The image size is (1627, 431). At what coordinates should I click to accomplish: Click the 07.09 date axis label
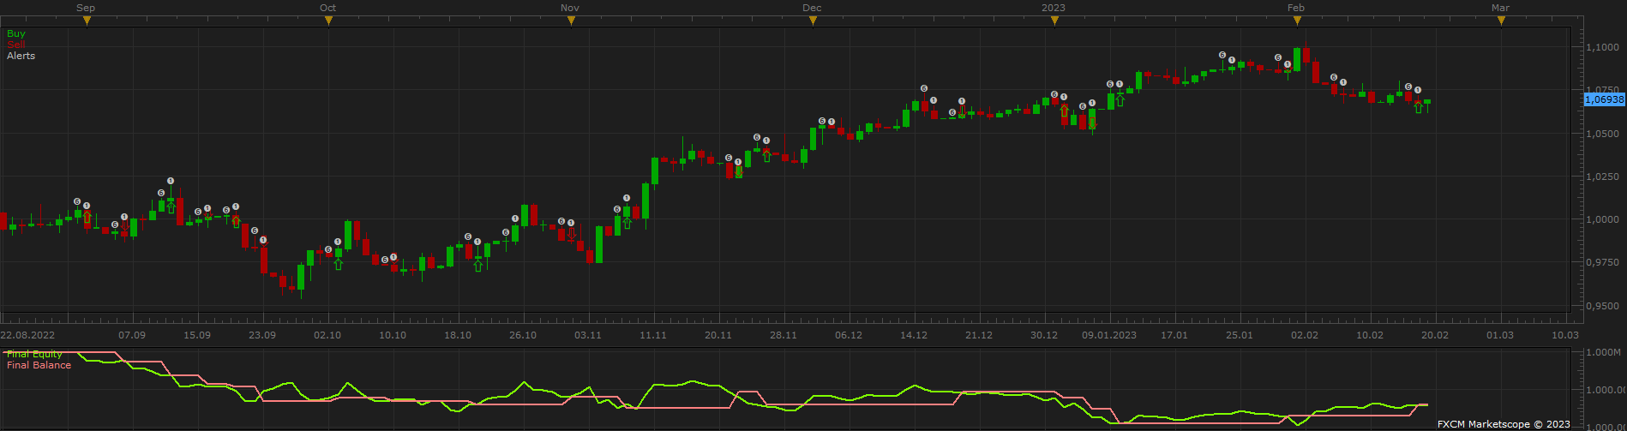132,335
